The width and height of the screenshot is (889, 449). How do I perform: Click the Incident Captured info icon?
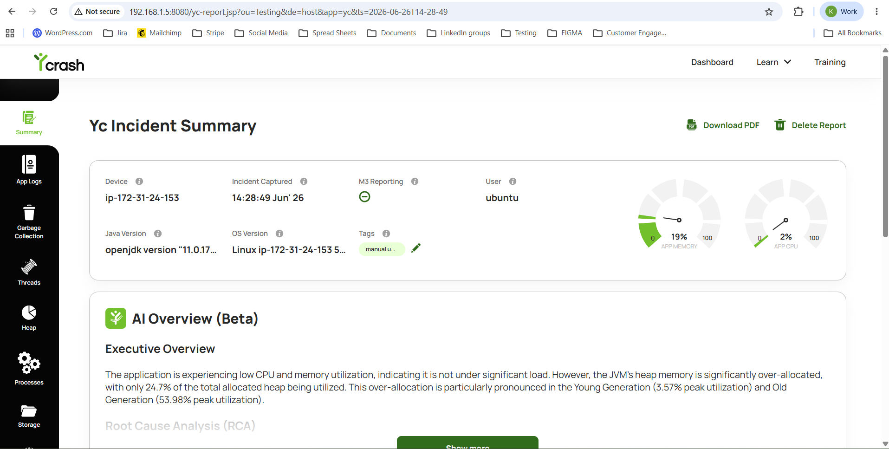[304, 182]
